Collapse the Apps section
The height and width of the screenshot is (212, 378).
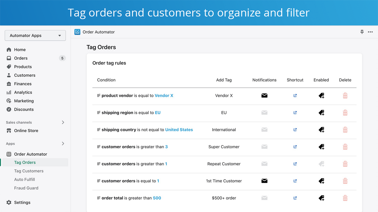pyautogui.click(x=63, y=143)
